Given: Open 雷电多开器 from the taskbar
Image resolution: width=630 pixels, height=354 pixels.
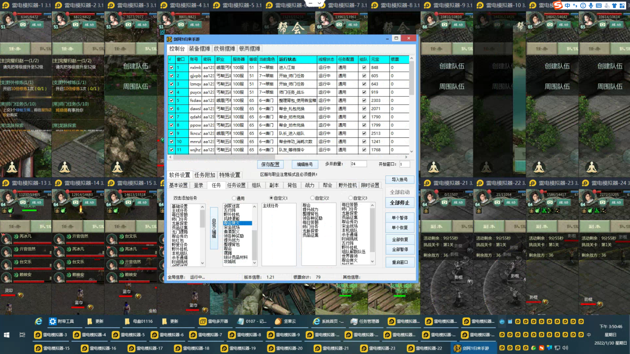Looking at the screenshot, I should click(x=214, y=322).
